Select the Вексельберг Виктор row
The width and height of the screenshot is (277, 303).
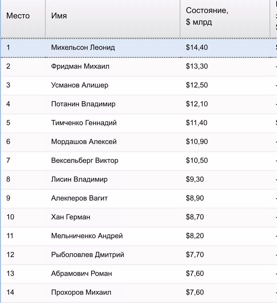tap(139, 161)
